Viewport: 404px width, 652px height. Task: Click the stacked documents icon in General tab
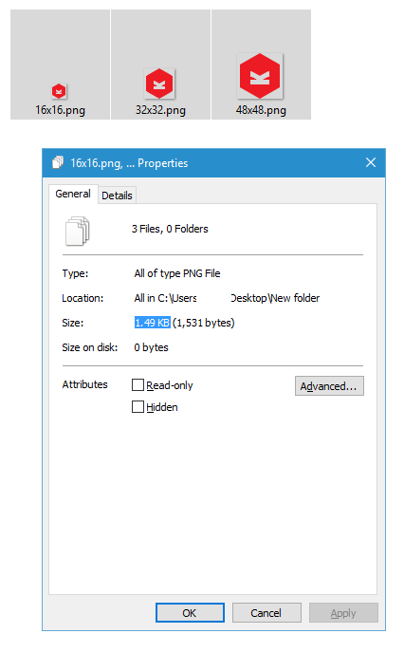78,231
